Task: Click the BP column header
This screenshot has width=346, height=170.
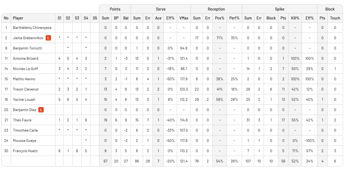Action: coord(116,18)
